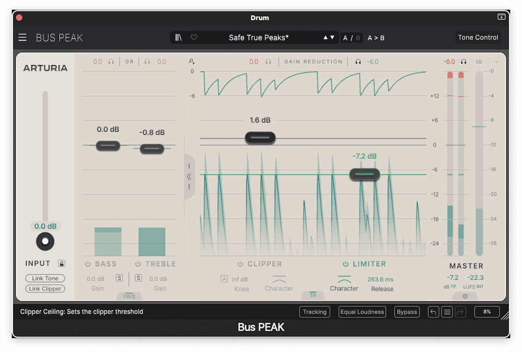The image size is (522, 352).
Task: Click the 8% CPU meter
Action: (487, 312)
